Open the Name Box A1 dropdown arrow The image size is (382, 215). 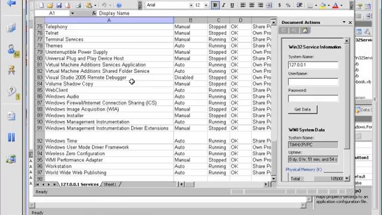tap(72, 13)
